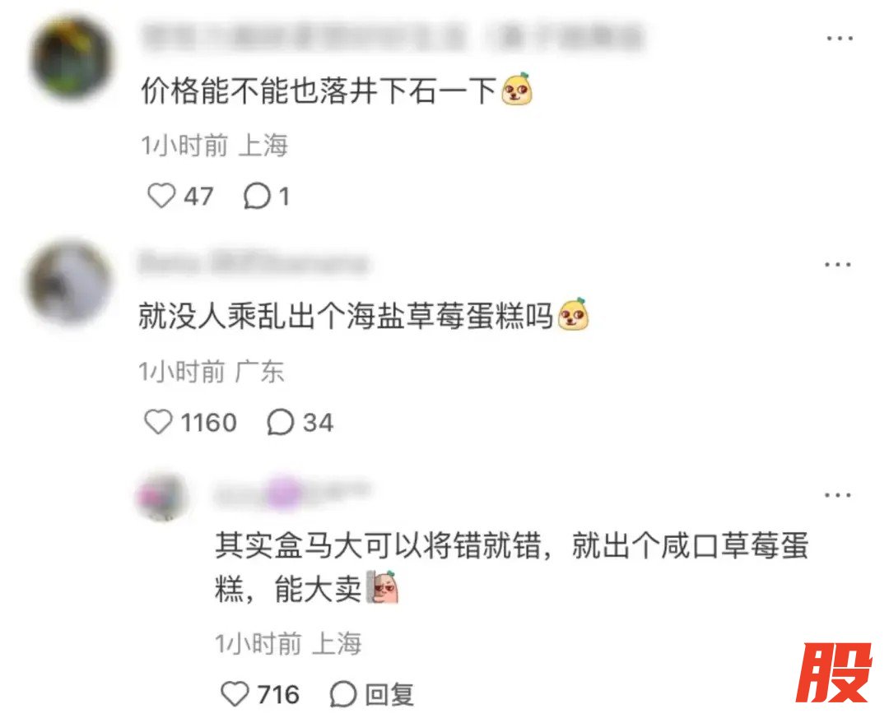Screen dimensions: 889x718
Task: Like the reply with 716 likes
Action: pos(235,693)
